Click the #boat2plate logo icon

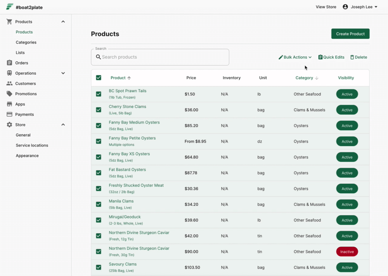coord(9,7)
